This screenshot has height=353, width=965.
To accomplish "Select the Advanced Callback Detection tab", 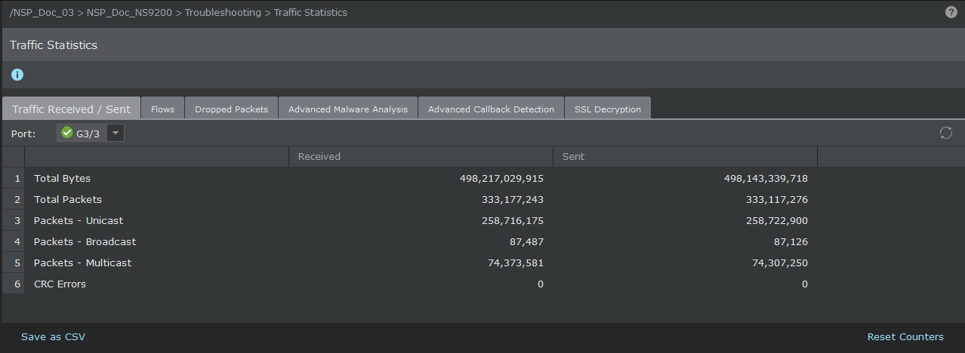I will [491, 109].
